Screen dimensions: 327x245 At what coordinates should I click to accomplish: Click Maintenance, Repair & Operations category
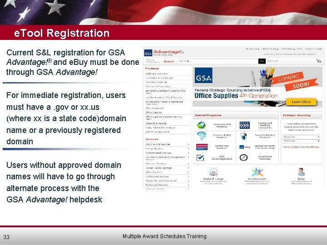(x=164, y=103)
